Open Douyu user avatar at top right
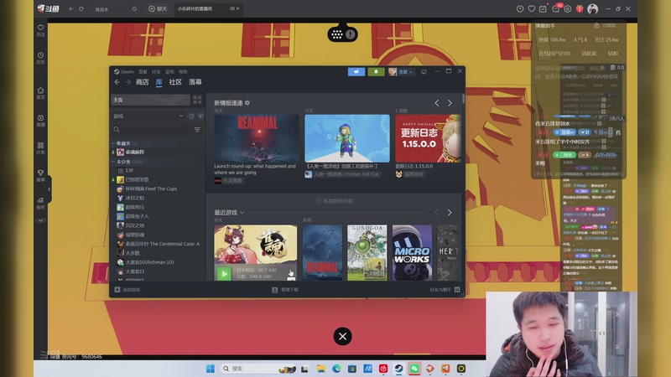The width and height of the screenshot is (671, 377). [593, 8]
